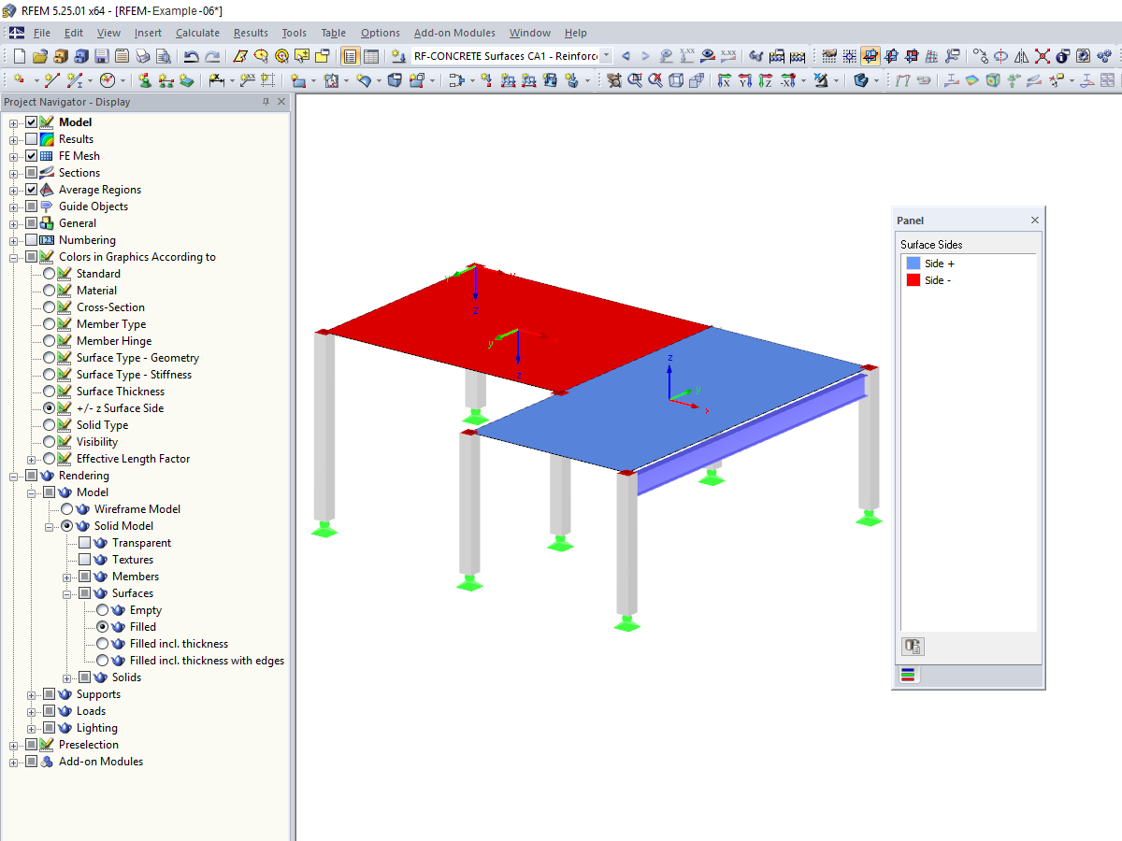Click the Undo icon in the toolbar
The width and height of the screenshot is (1122, 841).
[192, 57]
